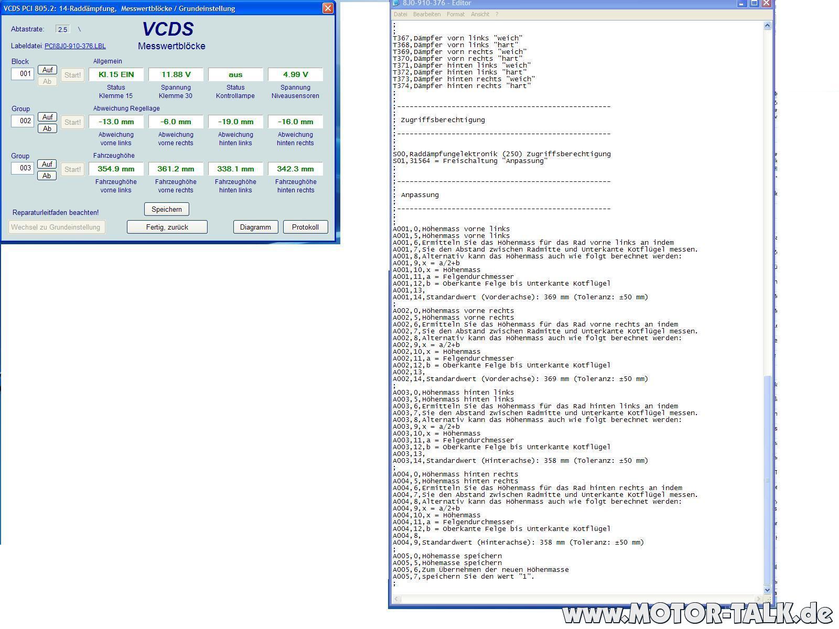Click Ab button for Block 001
839x629 pixels.
47,81
